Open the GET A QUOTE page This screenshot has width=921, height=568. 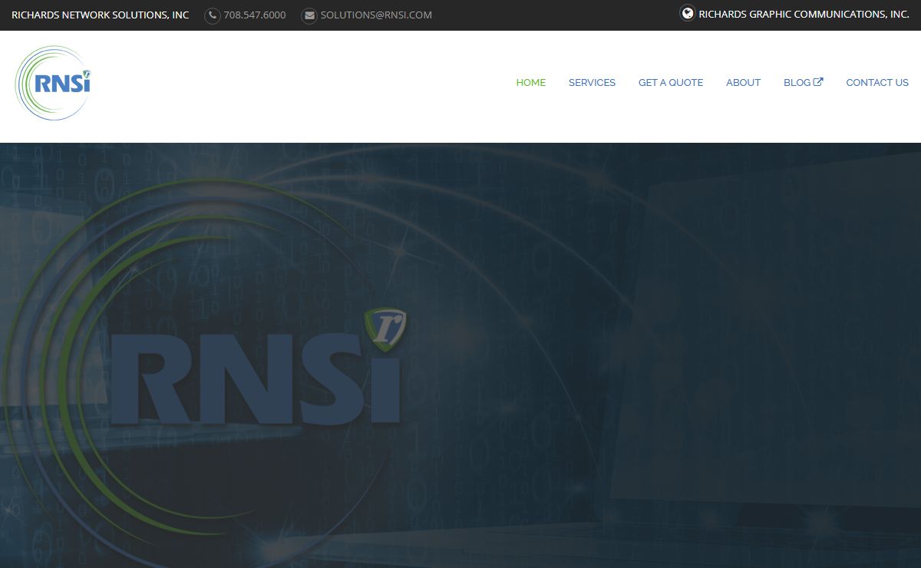[671, 83]
